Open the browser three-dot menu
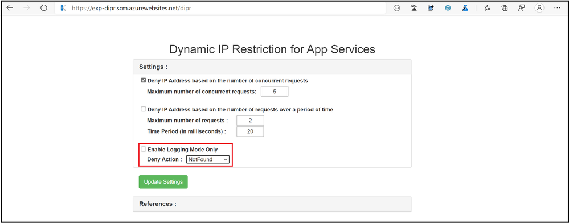The height and width of the screenshot is (223, 569). pyautogui.click(x=557, y=8)
